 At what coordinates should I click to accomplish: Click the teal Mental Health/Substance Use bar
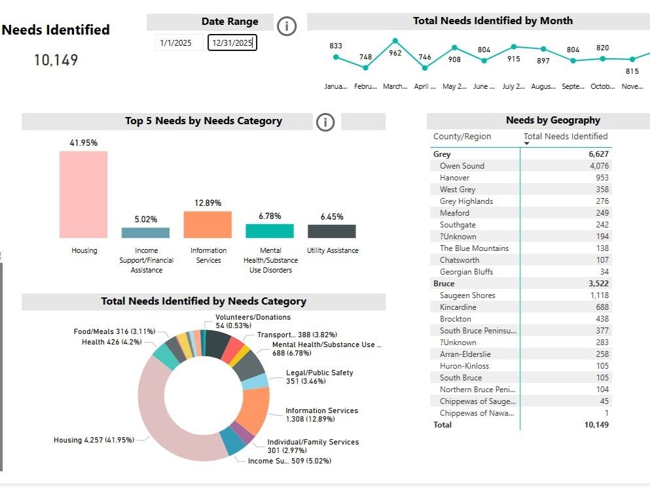(x=270, y=231)
